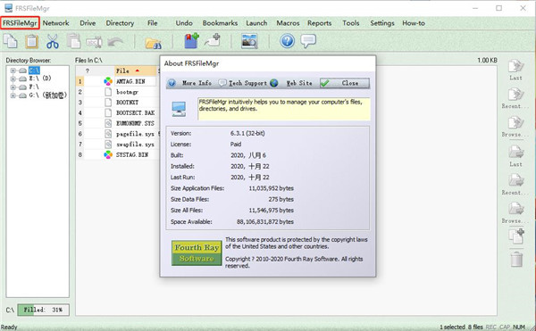Open the Macros menu

[x=288, y=23]
